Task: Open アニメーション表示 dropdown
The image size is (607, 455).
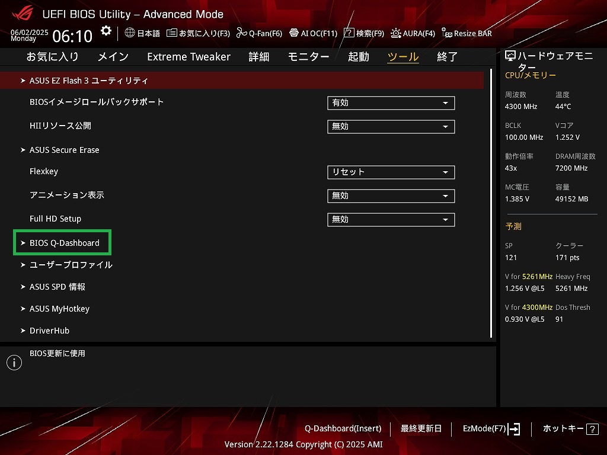Action: point(391,196)
